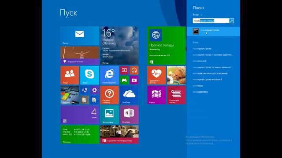Open the PC settings gear tile

94,90
